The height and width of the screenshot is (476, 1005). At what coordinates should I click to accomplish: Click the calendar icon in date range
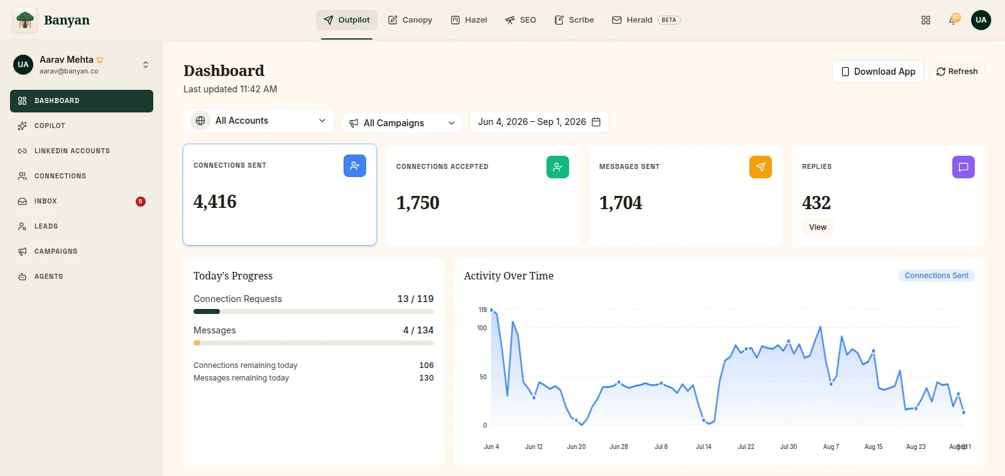[x=596, y=122]
